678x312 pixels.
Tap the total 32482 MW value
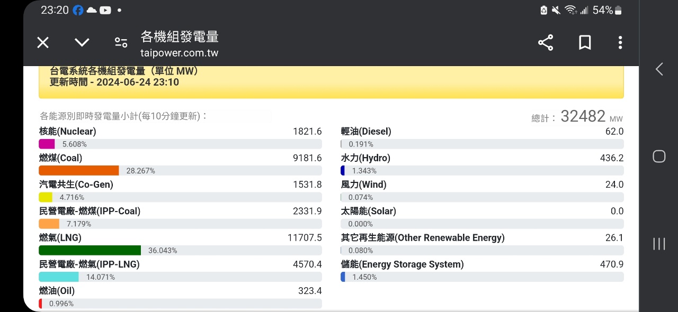(x=583, y=116)
